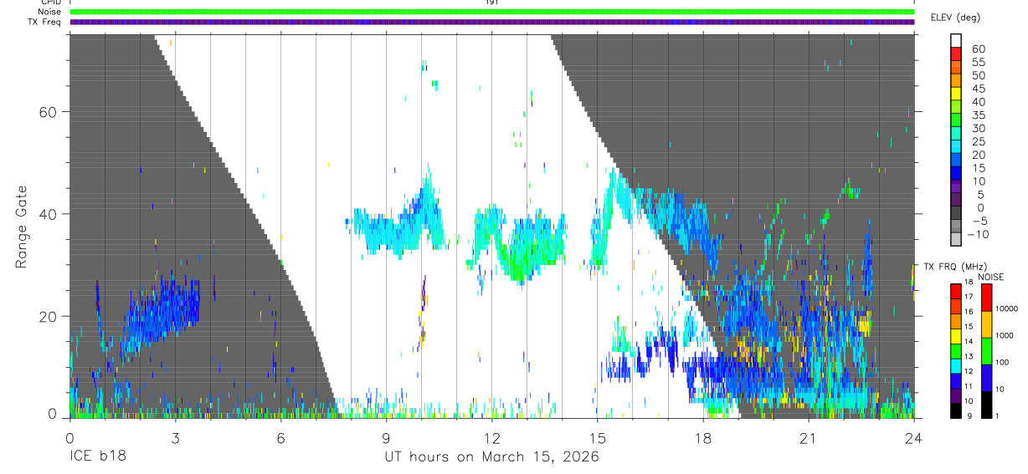Click the '191' CPID value at top
This screenshot has height=474, width=1028.
click(x=492, y=3)
